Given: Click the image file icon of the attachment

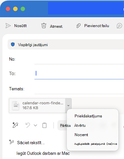Looking at the screenshot, I should tap(16, 105).
